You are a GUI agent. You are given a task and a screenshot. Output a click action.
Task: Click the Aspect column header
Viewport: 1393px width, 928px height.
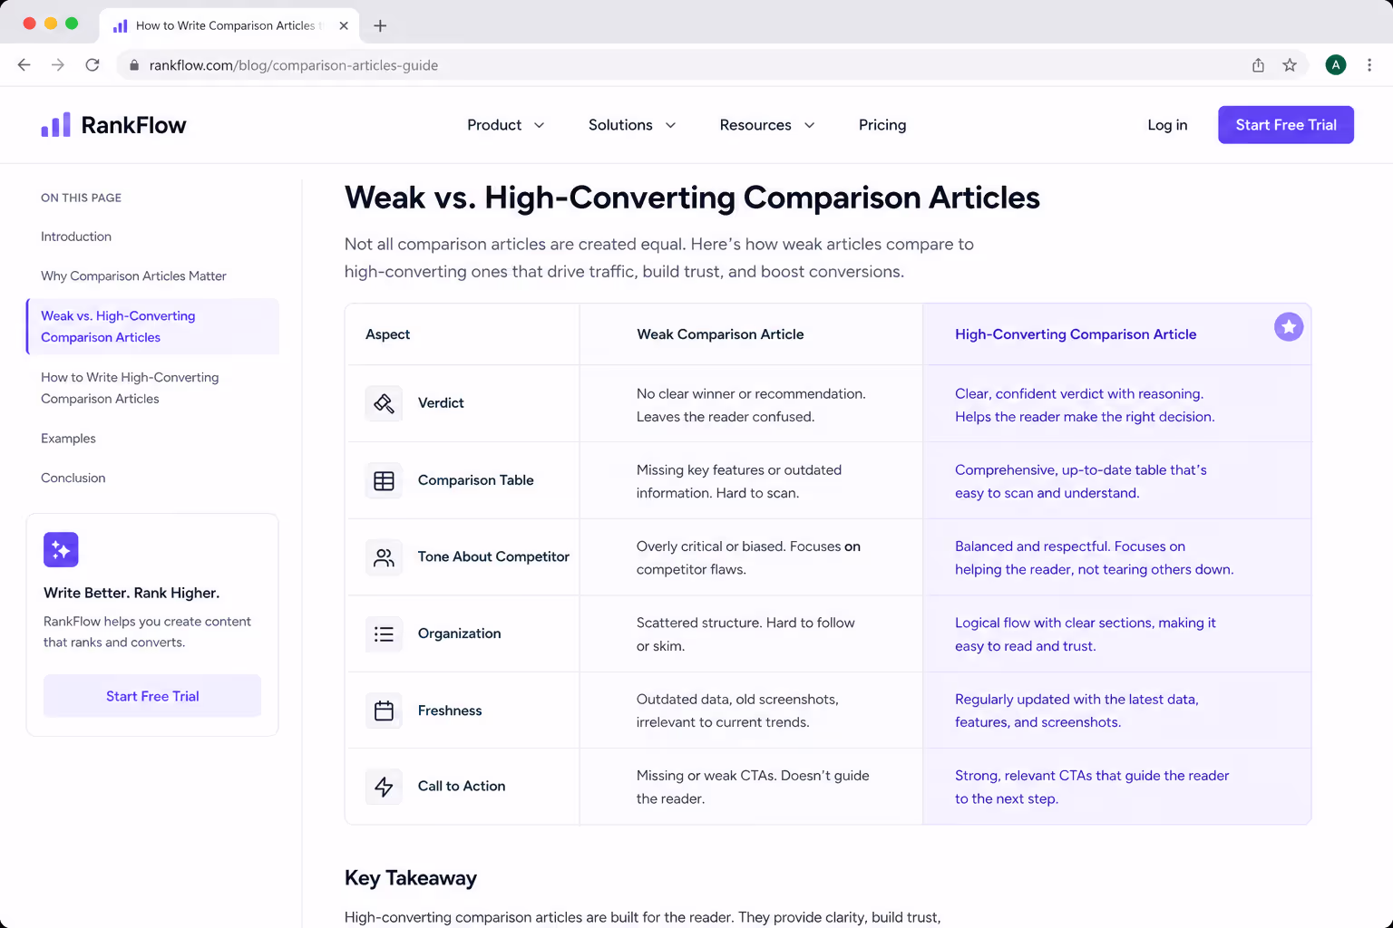387,334
